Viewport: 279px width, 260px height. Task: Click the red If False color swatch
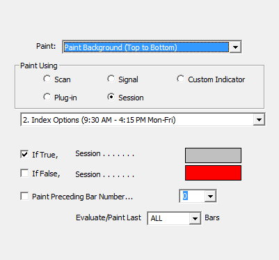[213, 173]
